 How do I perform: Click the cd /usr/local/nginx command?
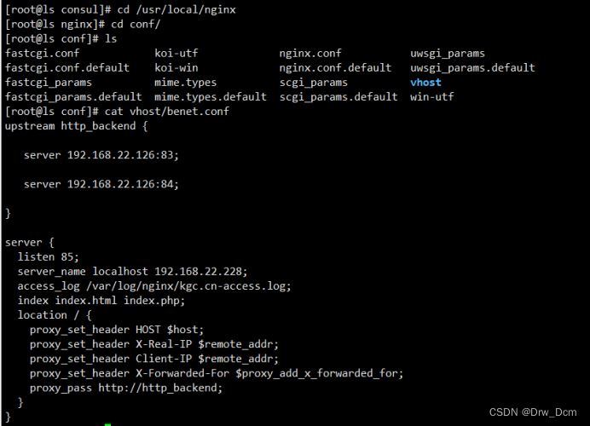pyautogui.click(x=176, y=9)
